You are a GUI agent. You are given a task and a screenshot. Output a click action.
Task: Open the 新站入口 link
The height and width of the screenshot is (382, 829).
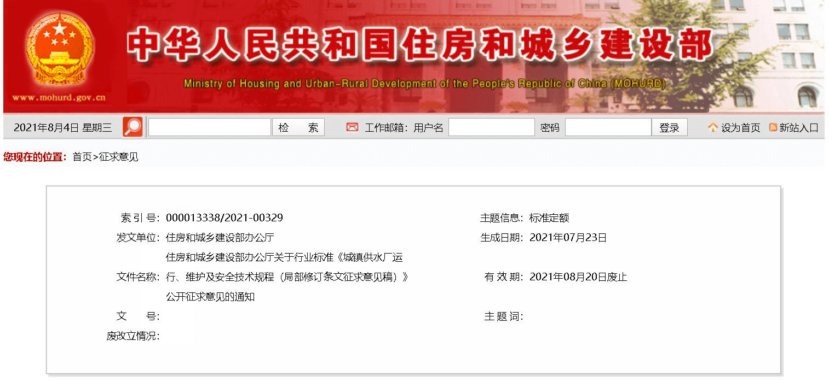[798, 128]
